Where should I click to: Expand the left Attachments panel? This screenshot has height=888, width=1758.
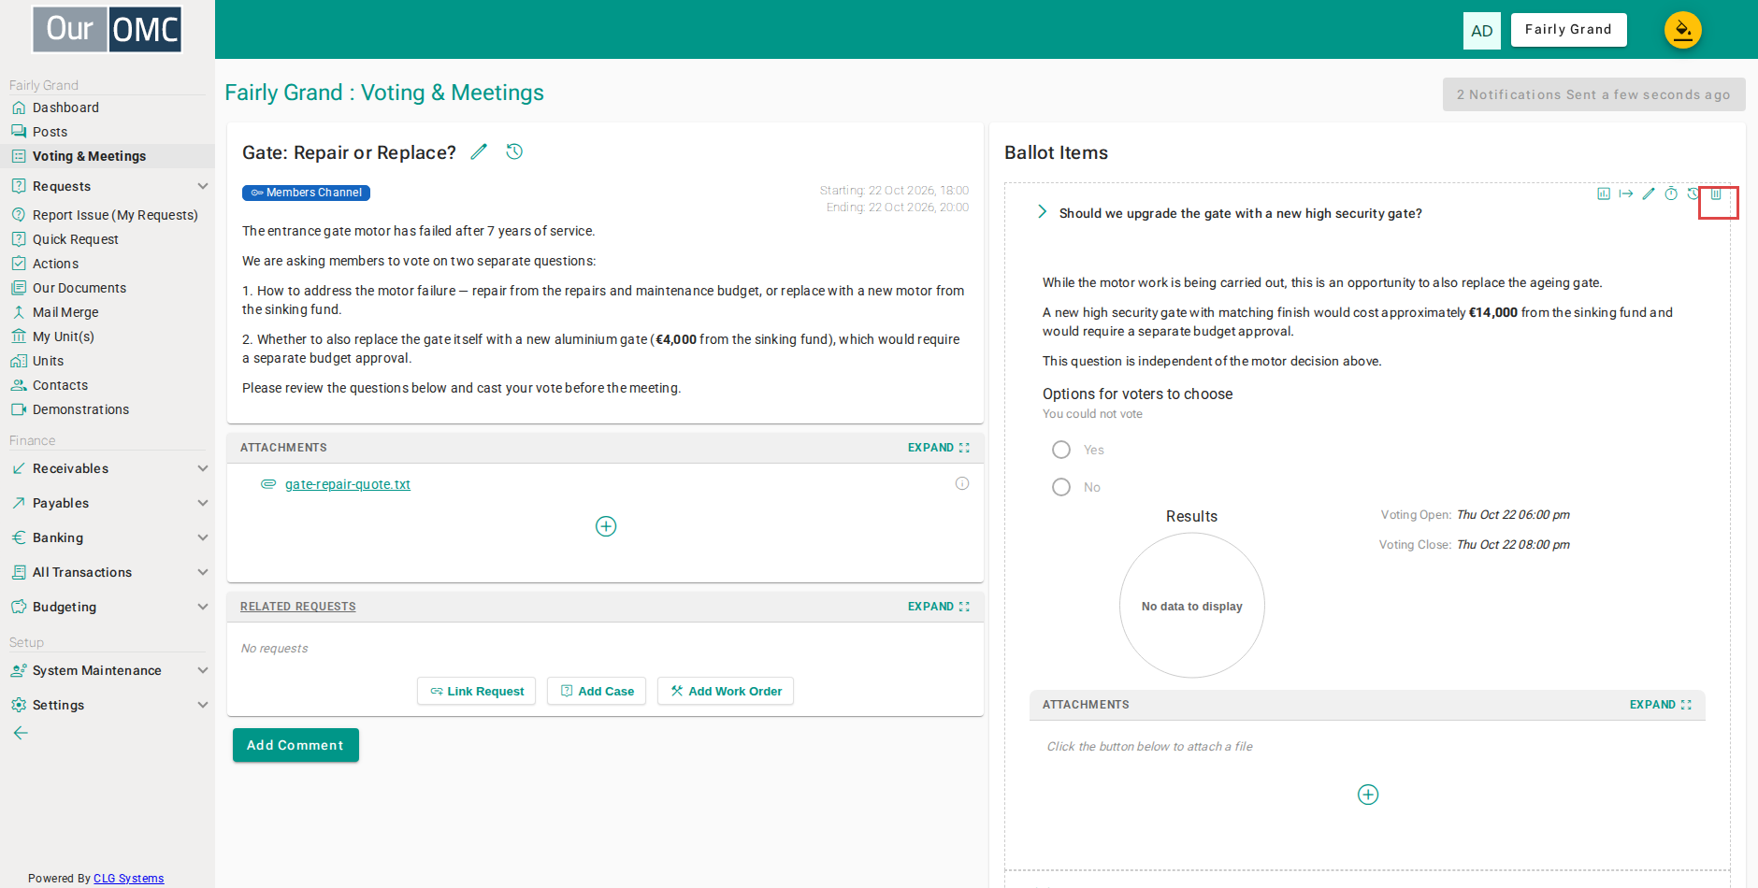tap(939, 448)
